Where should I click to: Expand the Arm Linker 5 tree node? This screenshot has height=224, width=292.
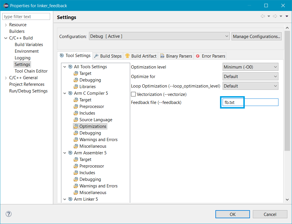65,199
